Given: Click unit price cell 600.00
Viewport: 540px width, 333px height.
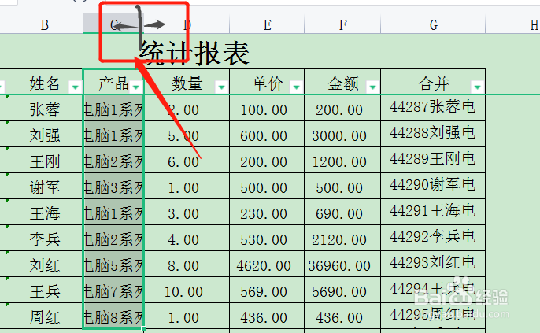Looking at the screenshot, I should click(267, 134).
